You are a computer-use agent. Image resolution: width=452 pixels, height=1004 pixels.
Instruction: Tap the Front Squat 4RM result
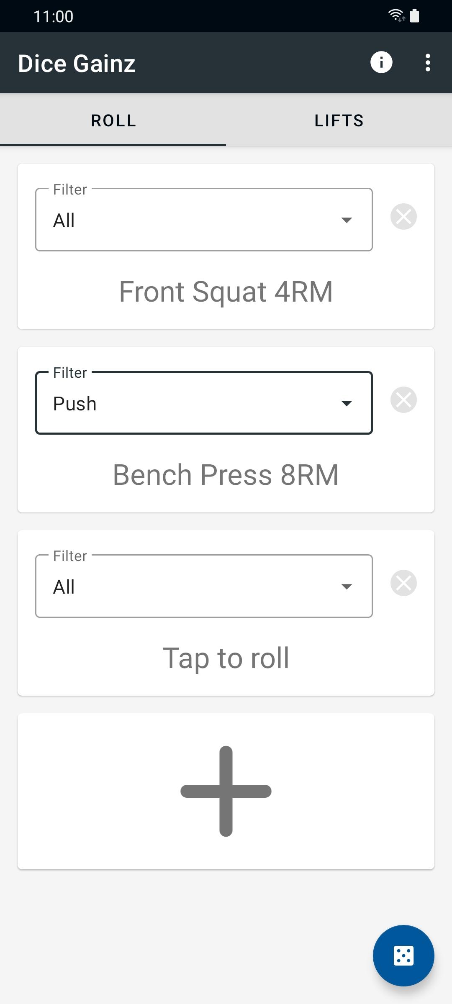point(226,292)
